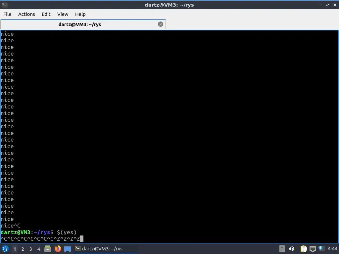Click the nice^C output line
Image resolution: width=339 pixels, height=254 pixels.
(x=10, y=226)
